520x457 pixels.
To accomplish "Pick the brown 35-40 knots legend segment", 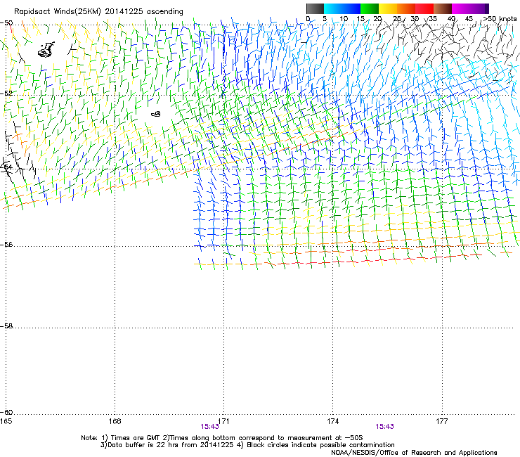I will 443,8.
